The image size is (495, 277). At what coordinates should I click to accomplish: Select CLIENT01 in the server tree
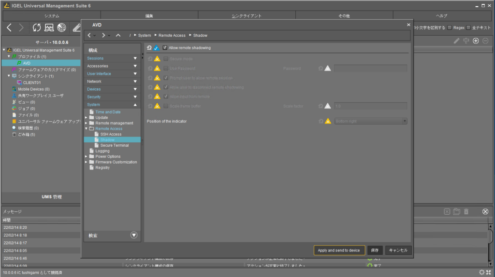click(x=32, y=83)
